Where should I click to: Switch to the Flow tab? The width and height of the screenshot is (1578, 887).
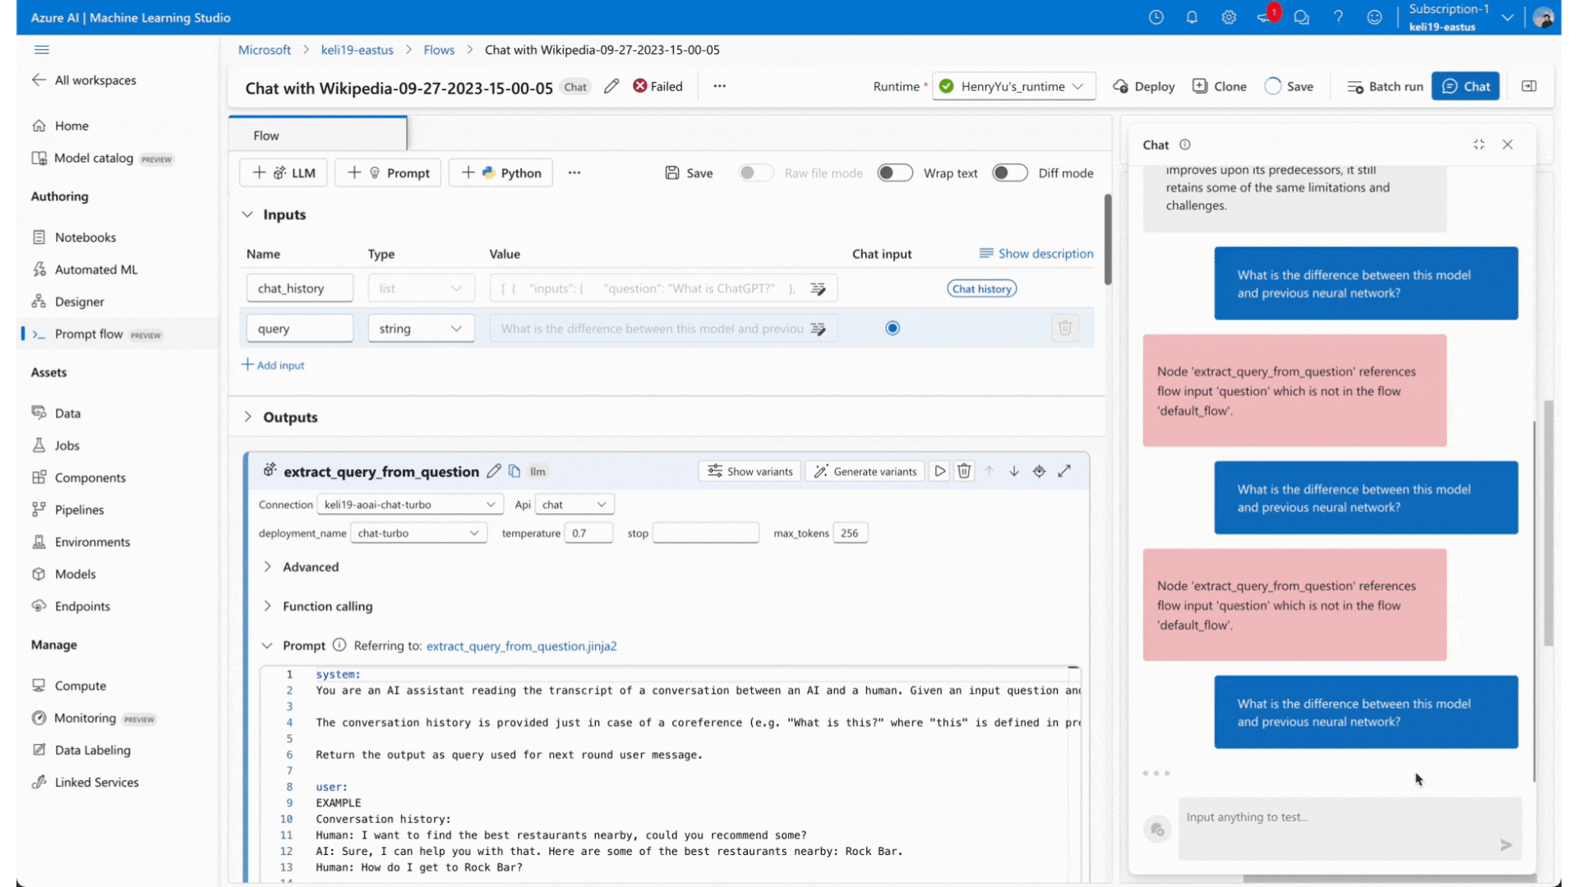click(266, 136)
